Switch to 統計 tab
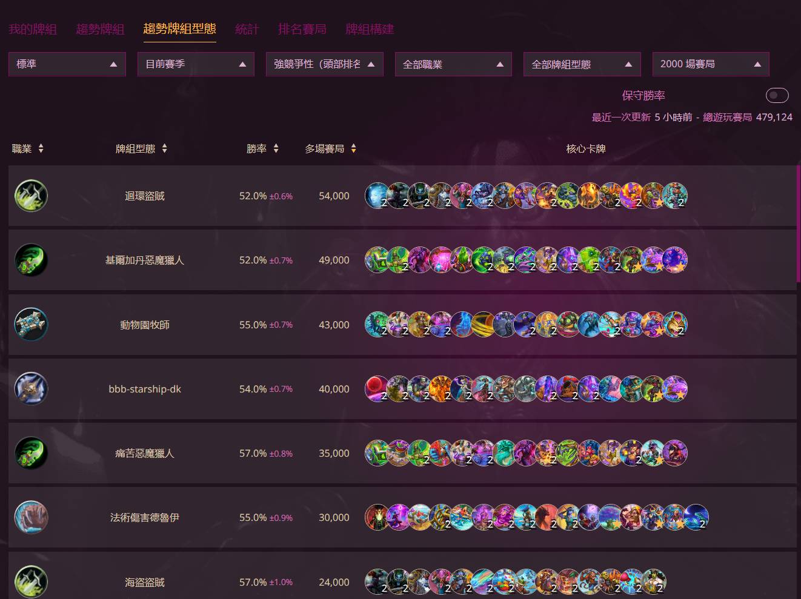Image resolution: width=801 pixels, height=599 pixels. click(x=247, y=29)
